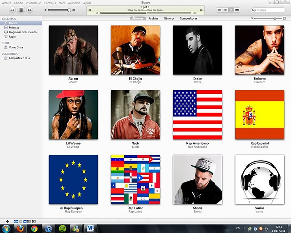Select the Compositores tab
This screenshot has height=233, width=291.
188,18
